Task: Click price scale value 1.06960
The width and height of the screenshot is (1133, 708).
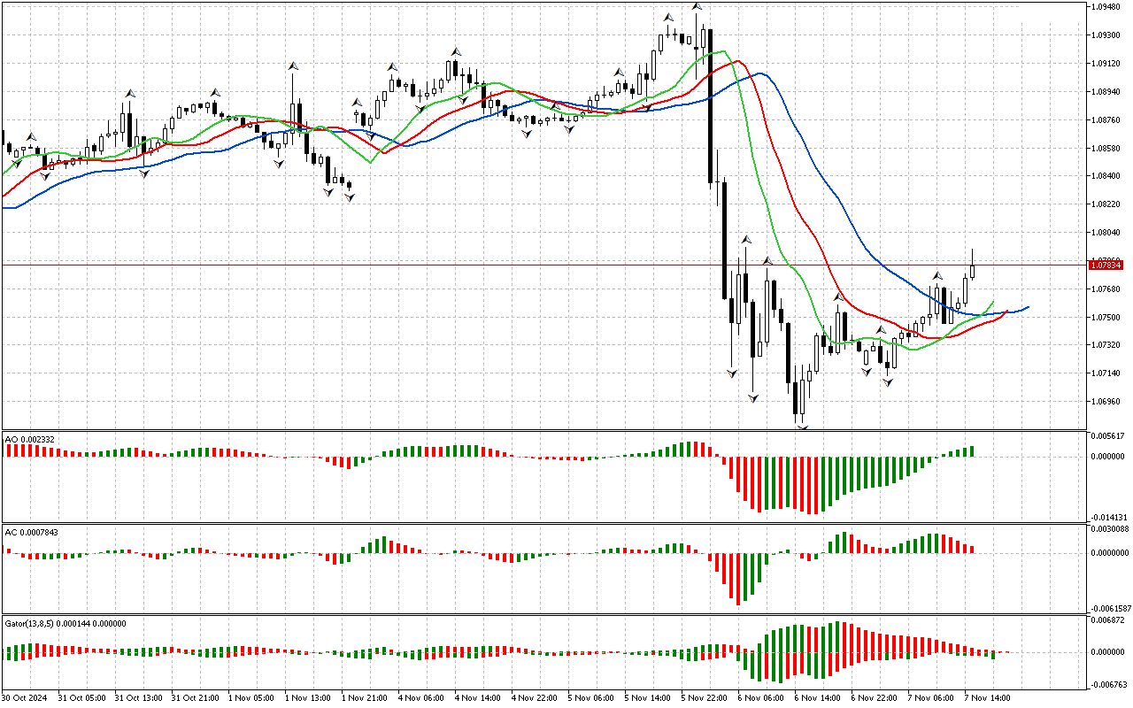Action: 1106,402
